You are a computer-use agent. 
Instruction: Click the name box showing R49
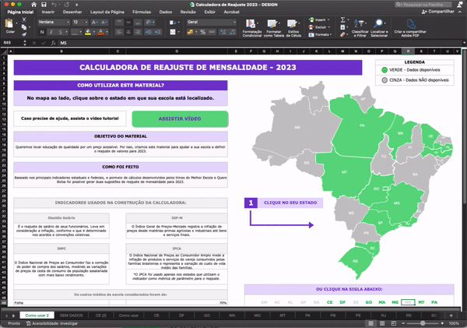pyautogui.click(x=12, y=43)
